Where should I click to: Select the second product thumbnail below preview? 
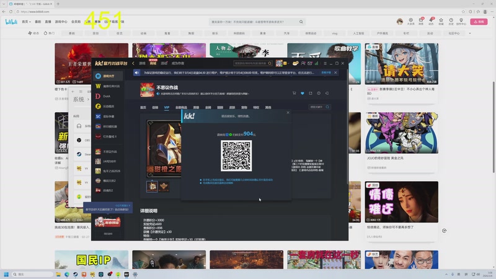[164, 186]
